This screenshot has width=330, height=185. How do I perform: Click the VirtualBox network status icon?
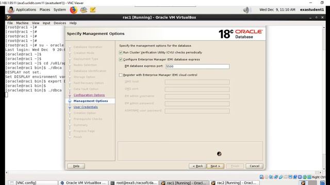click(276, 177)
